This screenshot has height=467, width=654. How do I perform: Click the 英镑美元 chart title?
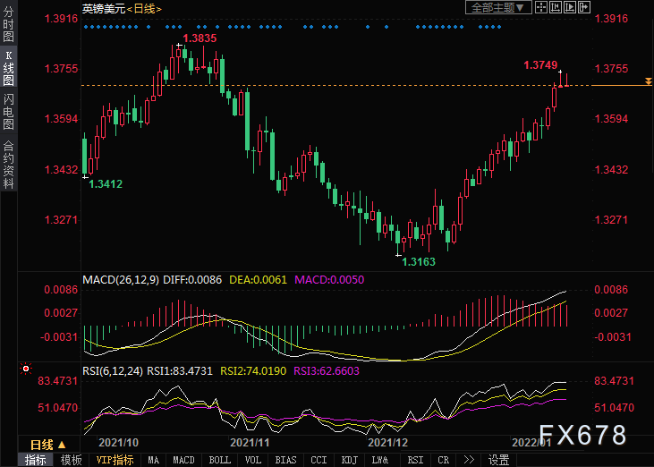[102, 8]
